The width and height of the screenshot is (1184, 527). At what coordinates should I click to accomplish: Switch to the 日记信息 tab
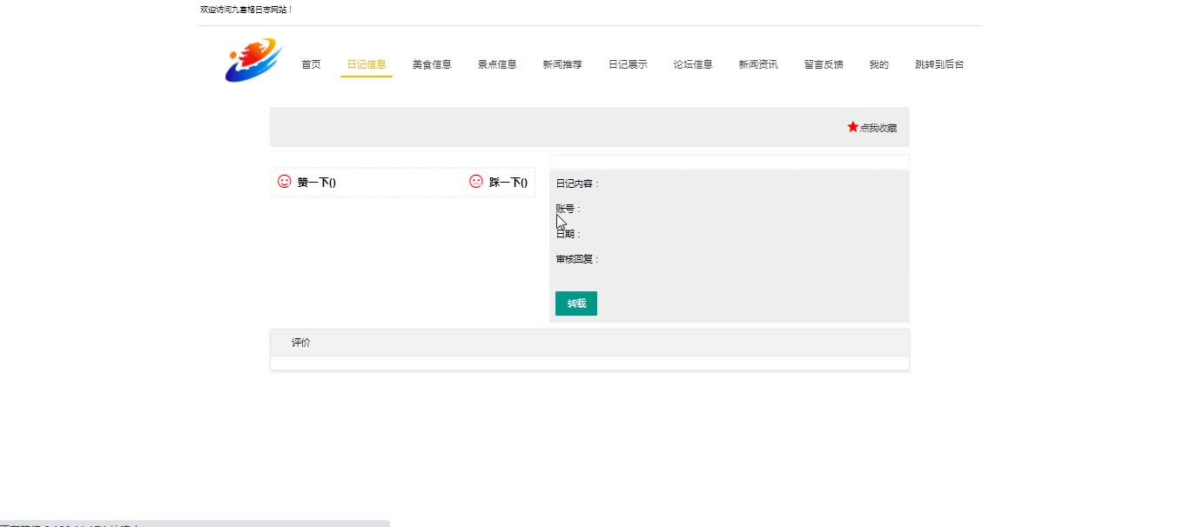point(366,63)
